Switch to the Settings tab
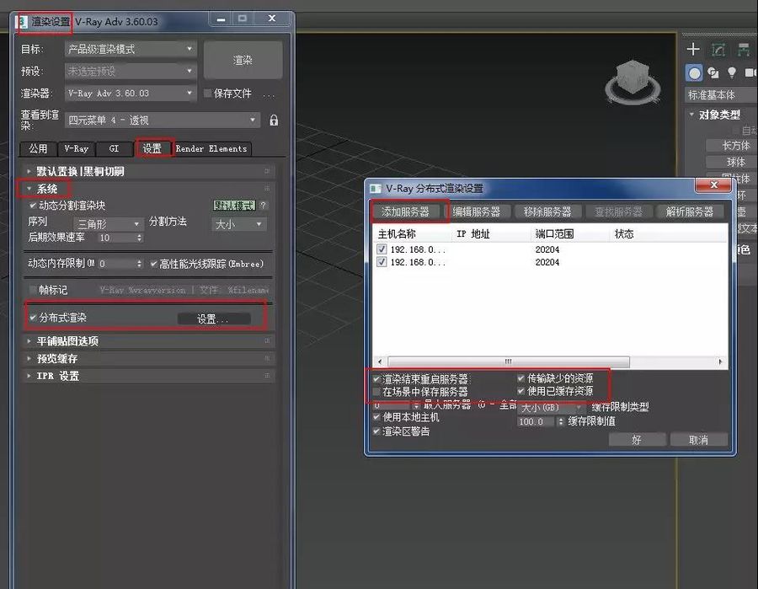Viewport: 758px width, 589px height. (152, 148)
